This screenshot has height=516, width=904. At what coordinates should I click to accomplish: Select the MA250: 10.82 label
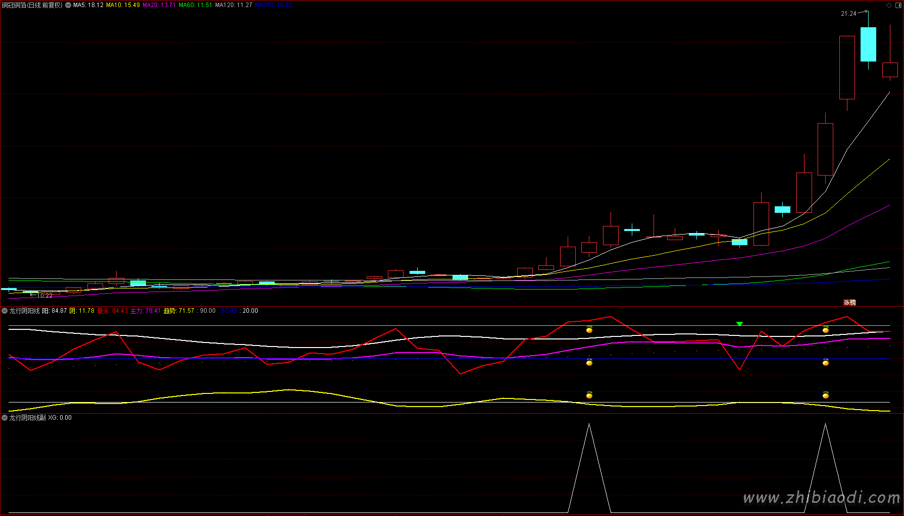click(x=274, y=5)
